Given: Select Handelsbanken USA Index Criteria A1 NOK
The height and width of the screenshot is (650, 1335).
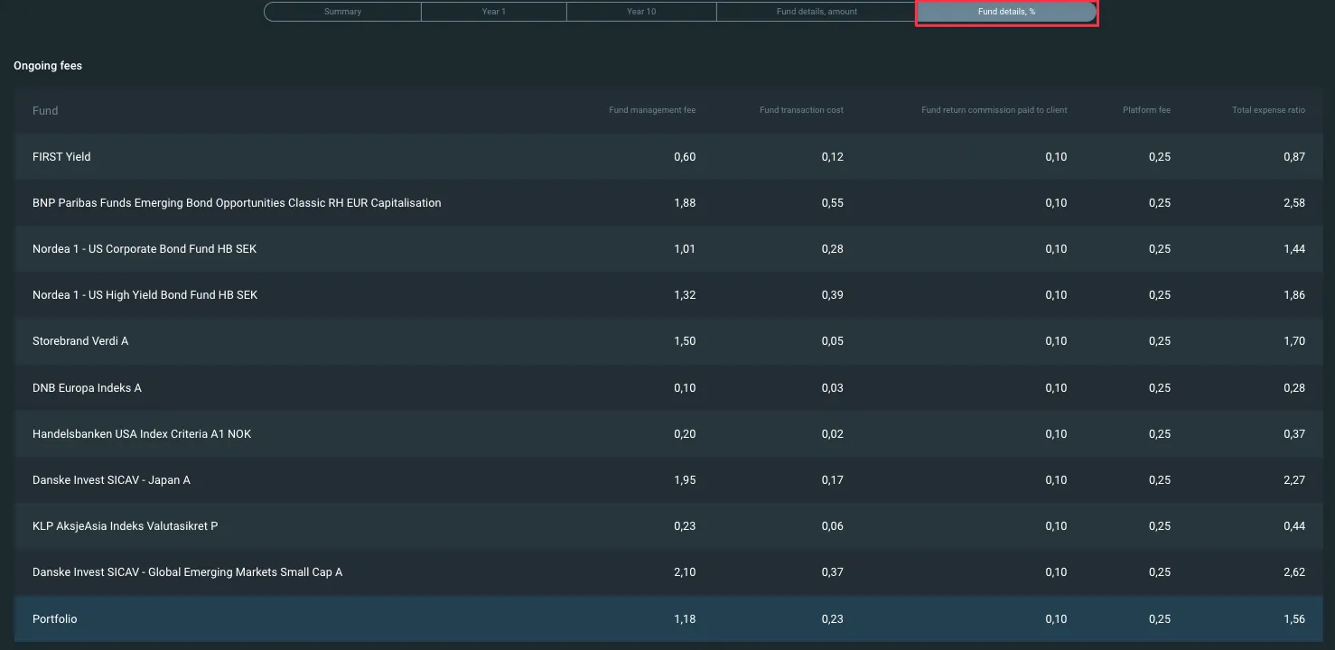Looking at the screenshot, I should click(142, 434).
